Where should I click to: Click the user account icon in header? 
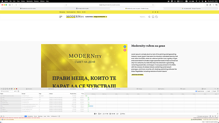(153, 17)
